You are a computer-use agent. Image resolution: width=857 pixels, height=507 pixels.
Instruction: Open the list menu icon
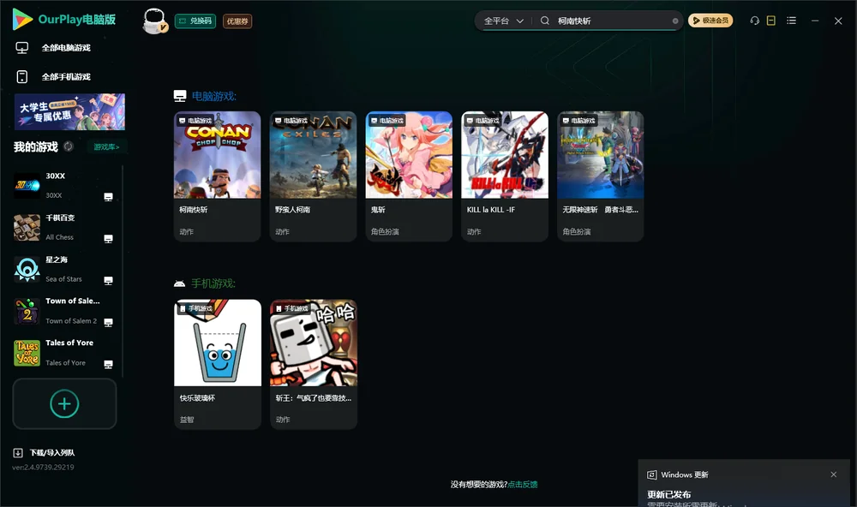point(791,21)
